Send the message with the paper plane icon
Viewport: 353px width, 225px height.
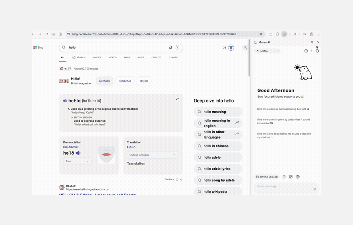[x=314, y=189]
